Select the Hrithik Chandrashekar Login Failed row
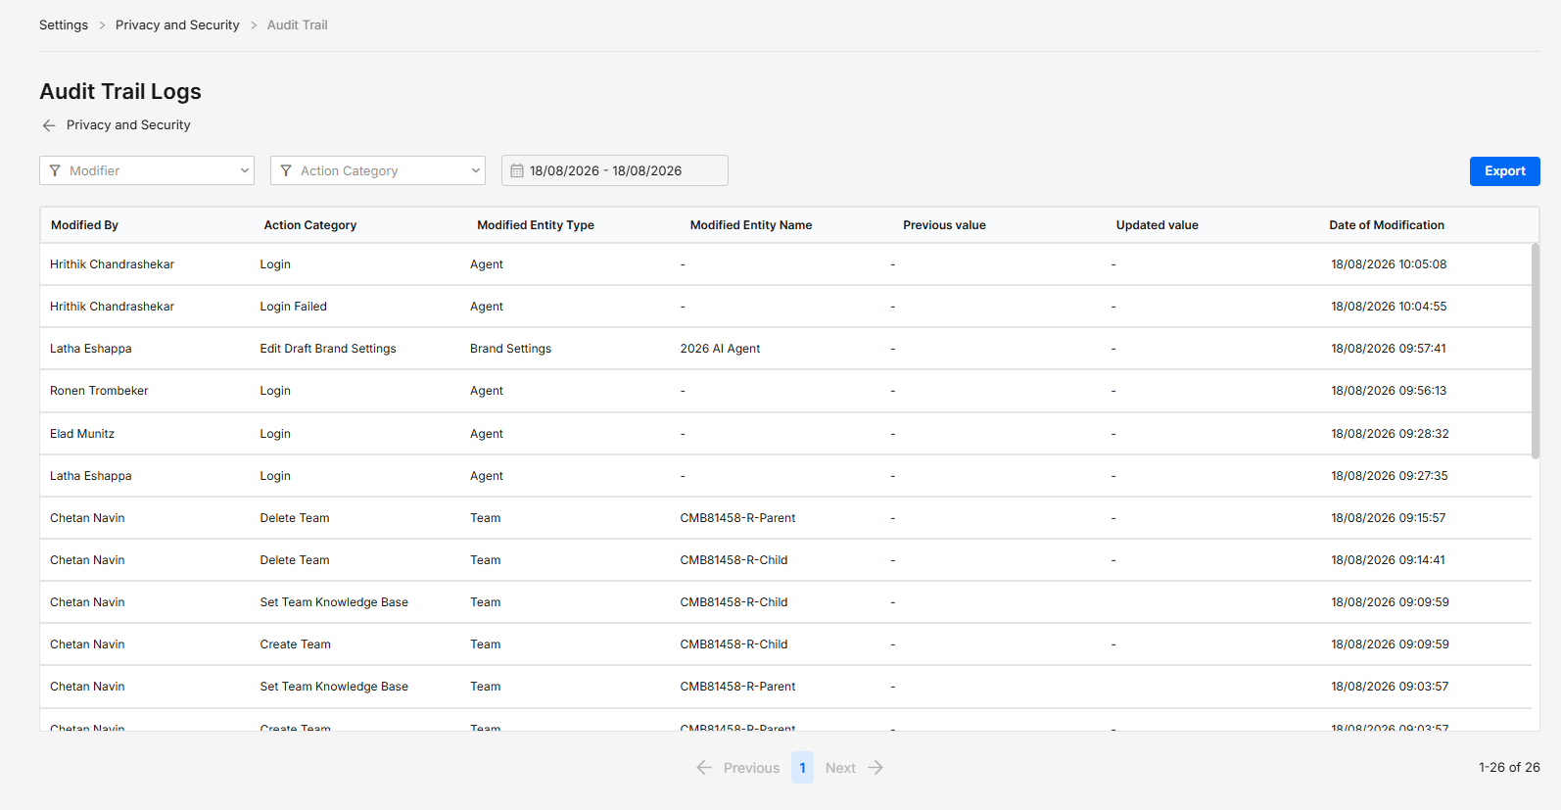The width and height of the screenshot is (1561, 810). [785, 307]
